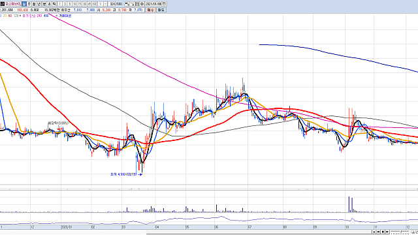Switch to monthly (월) chart period
The height and width of the screenshot is (235, 418).
click(34, 4)
